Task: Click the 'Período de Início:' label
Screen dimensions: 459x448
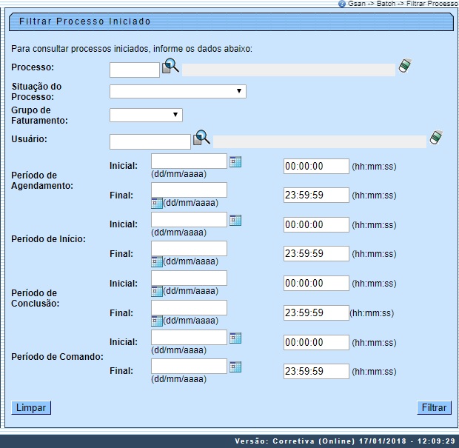Action: coord(48,239)
